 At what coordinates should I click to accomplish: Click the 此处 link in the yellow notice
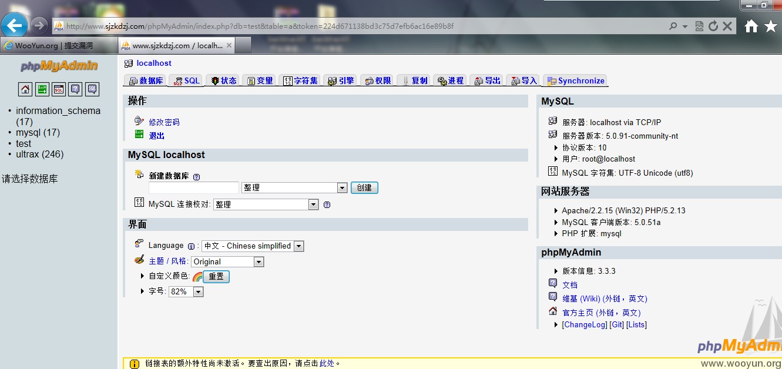tap(327, 364)
